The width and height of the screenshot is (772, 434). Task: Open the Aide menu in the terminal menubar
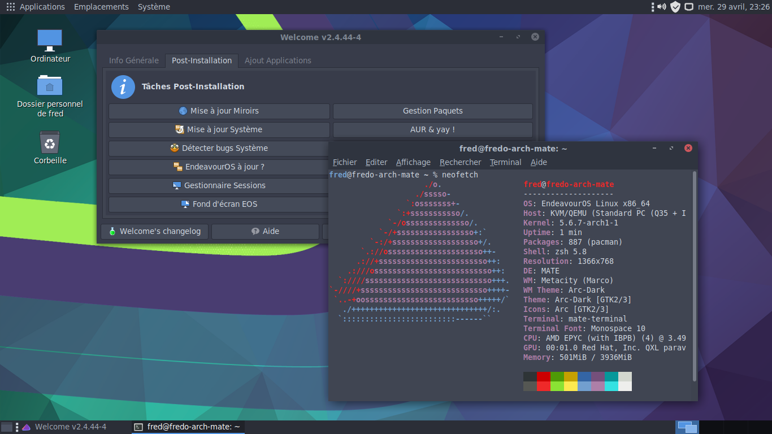pos(539,162)
